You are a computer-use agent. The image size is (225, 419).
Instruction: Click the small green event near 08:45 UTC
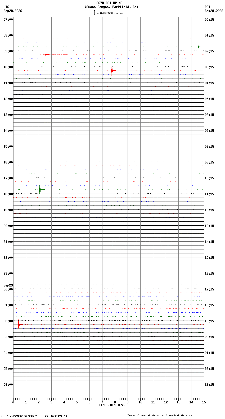point(199,47)
